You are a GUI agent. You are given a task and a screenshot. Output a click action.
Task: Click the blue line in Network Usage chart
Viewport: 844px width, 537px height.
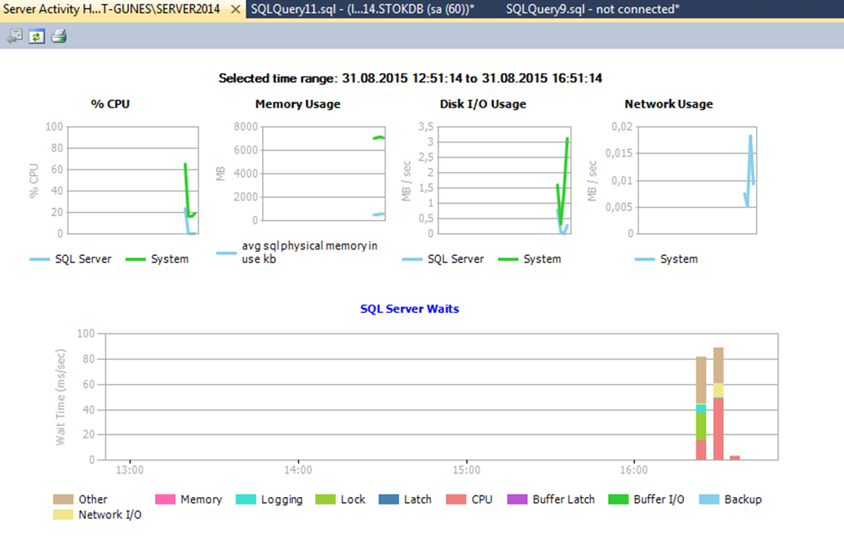749,171
